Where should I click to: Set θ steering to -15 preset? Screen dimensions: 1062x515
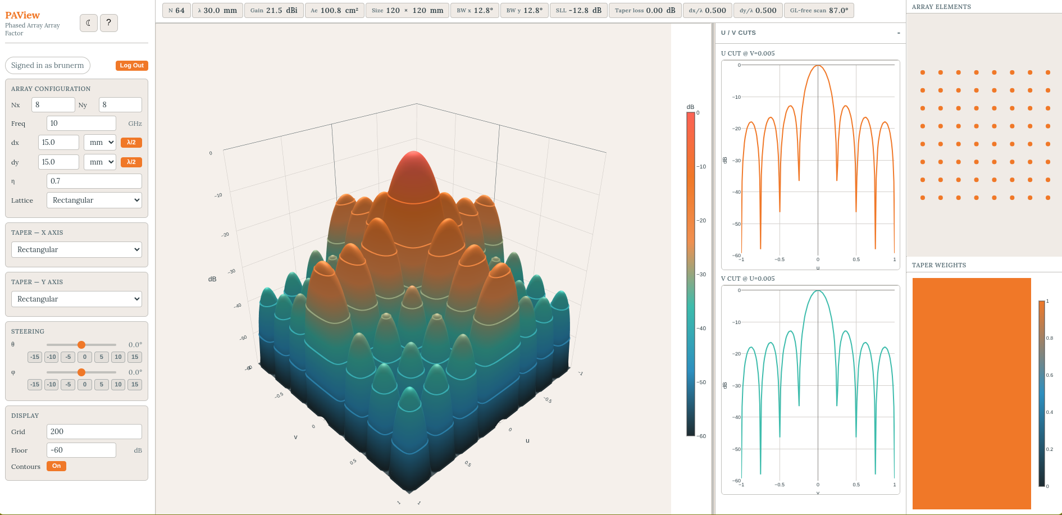click(x=35, y=357)
